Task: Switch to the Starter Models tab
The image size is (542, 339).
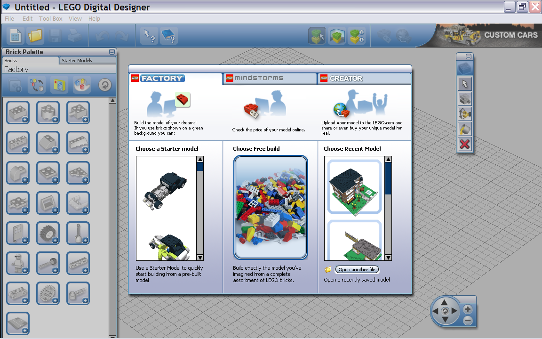Action: click(88, 61)
